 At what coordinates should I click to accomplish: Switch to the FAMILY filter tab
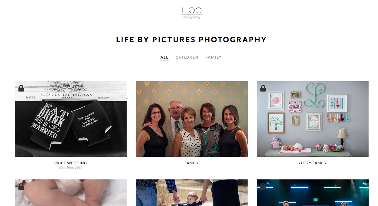[213, 57]
